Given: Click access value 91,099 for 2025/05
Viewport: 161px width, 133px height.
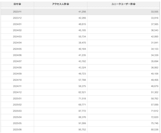Looking at the screenshot, I should click(x=82, y=123).
